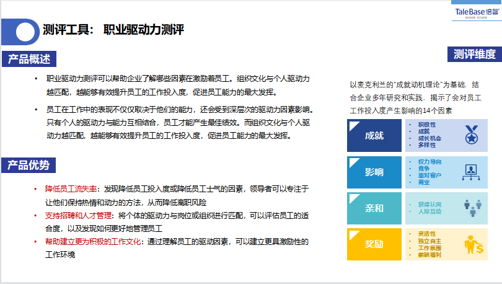Click the 多样性 list item
This screenshot has width=502, height=284.
pos(427,145)
